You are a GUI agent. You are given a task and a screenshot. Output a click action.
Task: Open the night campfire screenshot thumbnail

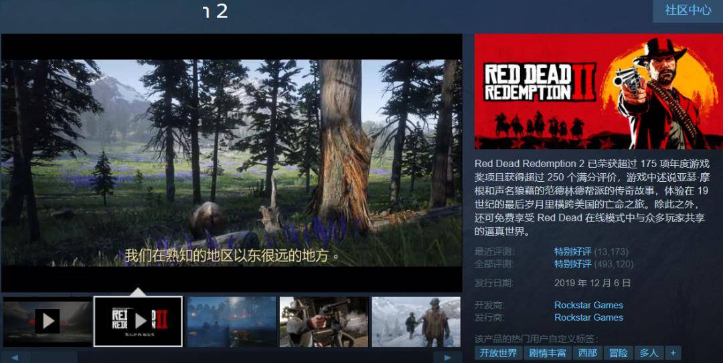(x=232, y=321)
